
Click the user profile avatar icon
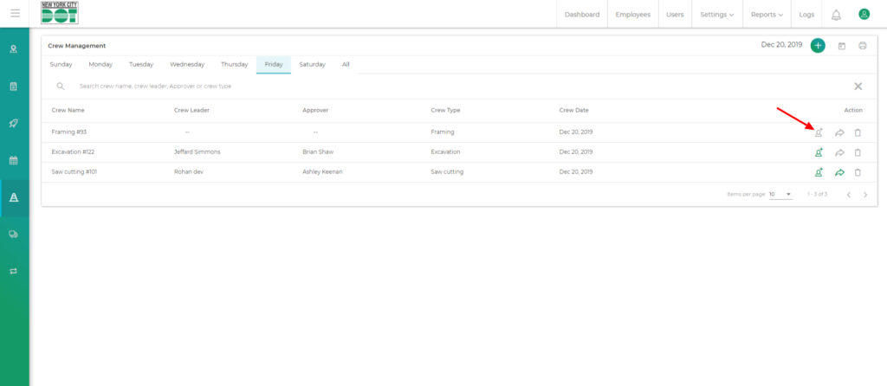point(864,14)
